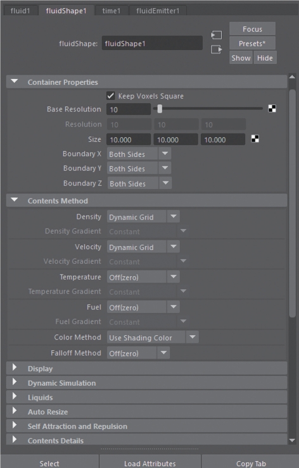Click the Presets* button
Viewport: 299px width, 468px height.
pos(252,44)
